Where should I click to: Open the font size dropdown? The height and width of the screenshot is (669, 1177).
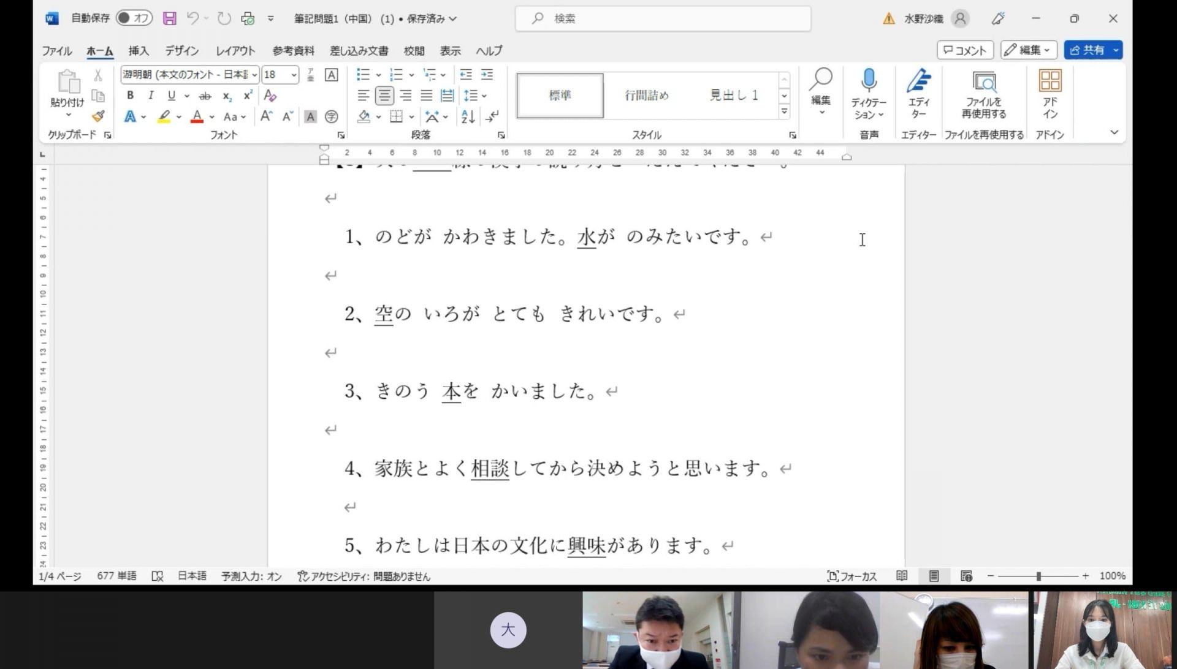pyautogui.click(x=294, y=75)
